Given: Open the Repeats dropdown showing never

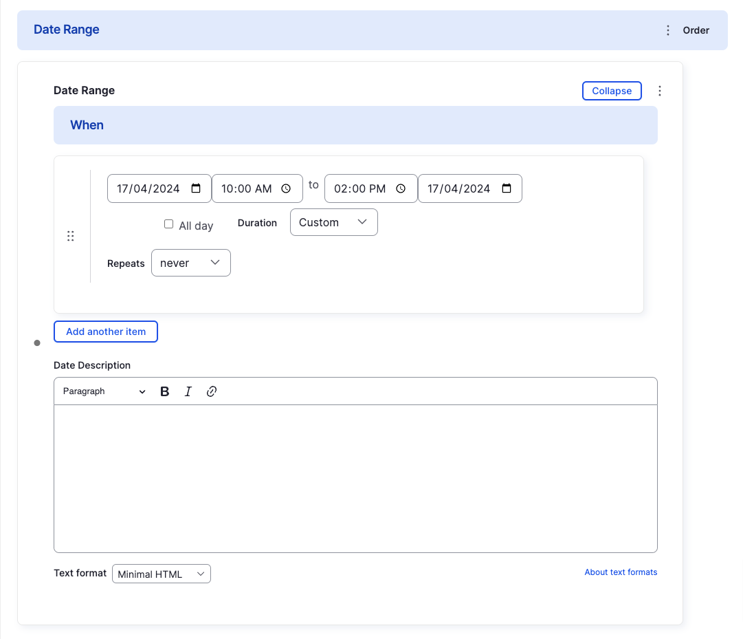Looking at the screenshot, I should (x=190, y=263).
